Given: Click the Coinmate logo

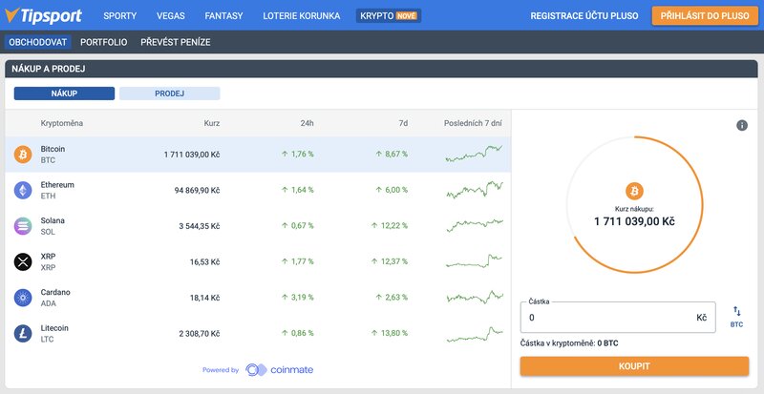Looking at the screenshot, I should (279, 369).
